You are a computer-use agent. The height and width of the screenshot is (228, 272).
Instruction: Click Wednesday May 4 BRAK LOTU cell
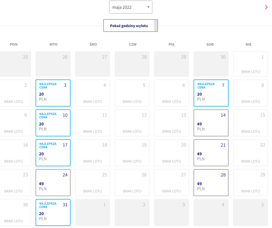click(93, 93)
